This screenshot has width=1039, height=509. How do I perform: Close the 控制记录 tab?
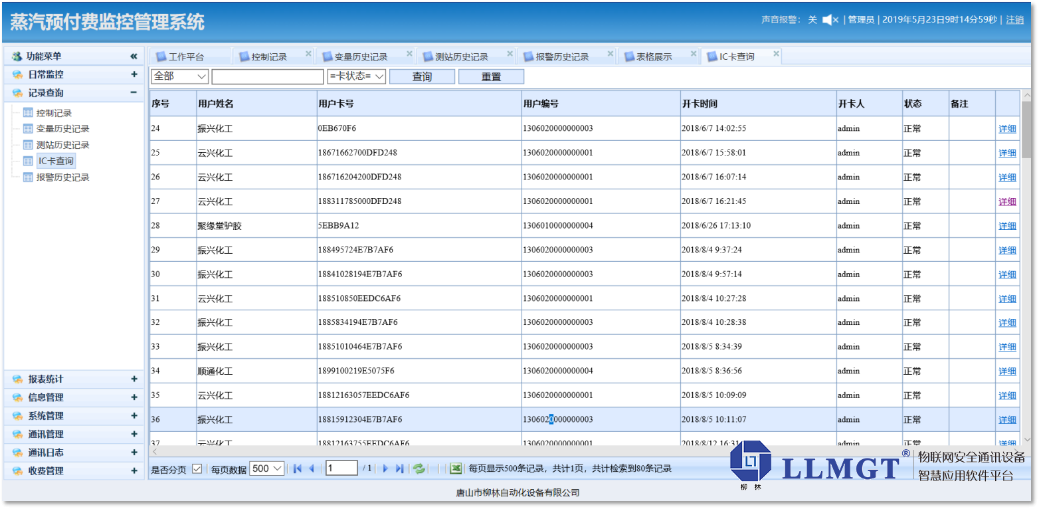[308, 54]
